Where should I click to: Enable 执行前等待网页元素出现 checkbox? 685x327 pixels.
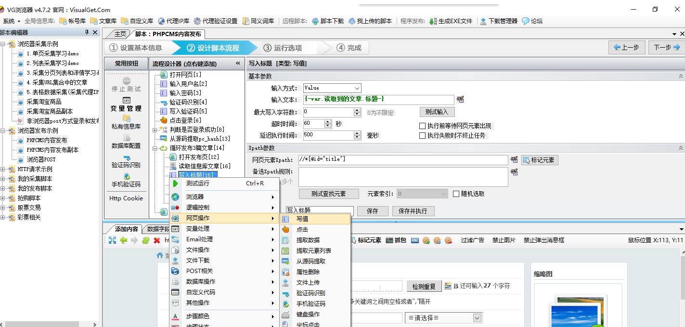(x=423, y=126)
